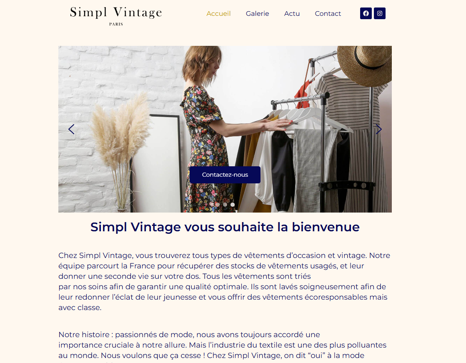Click the Contactez-nous button
This screenshot has width=466, height=363.
pyautogui.click(x=225, y=175)
